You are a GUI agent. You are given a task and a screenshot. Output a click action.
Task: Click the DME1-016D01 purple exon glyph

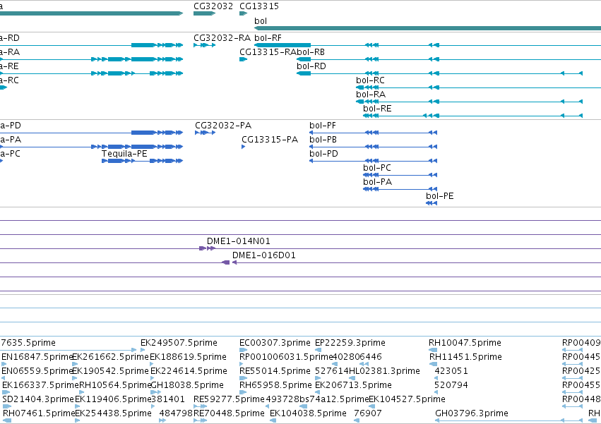[x=226, y=262]
